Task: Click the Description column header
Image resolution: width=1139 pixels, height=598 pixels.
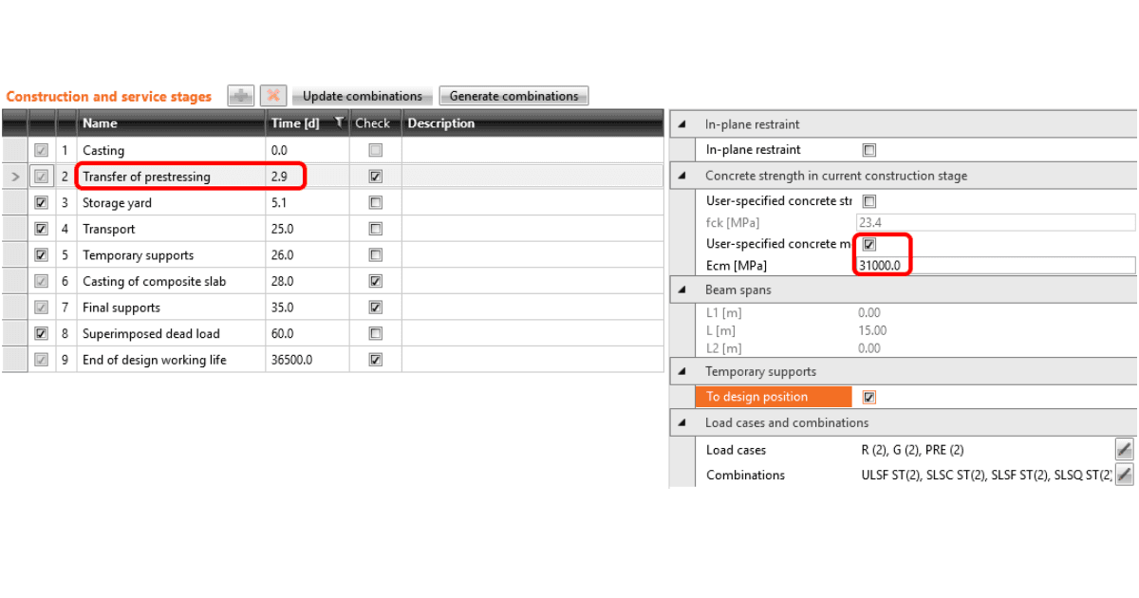Action: [532, 122]
